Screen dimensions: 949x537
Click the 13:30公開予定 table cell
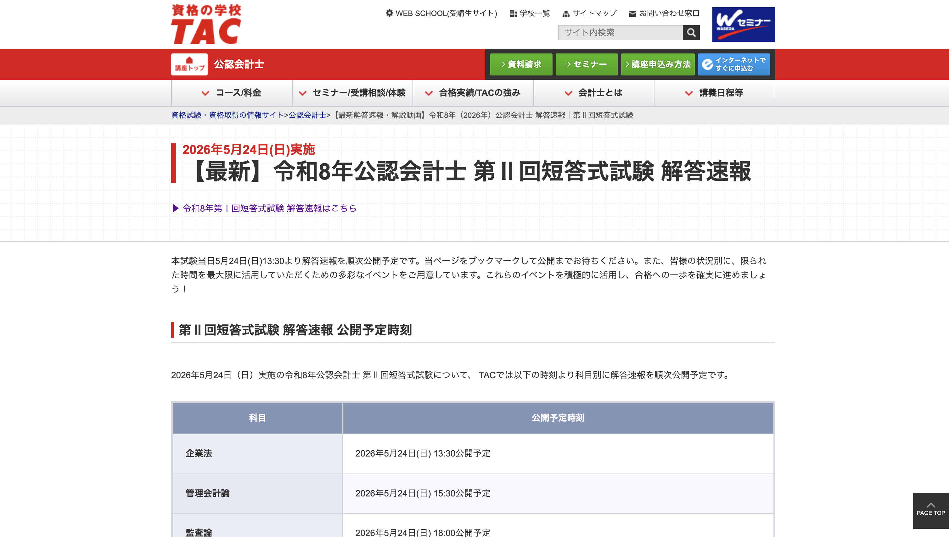(558, 453)
